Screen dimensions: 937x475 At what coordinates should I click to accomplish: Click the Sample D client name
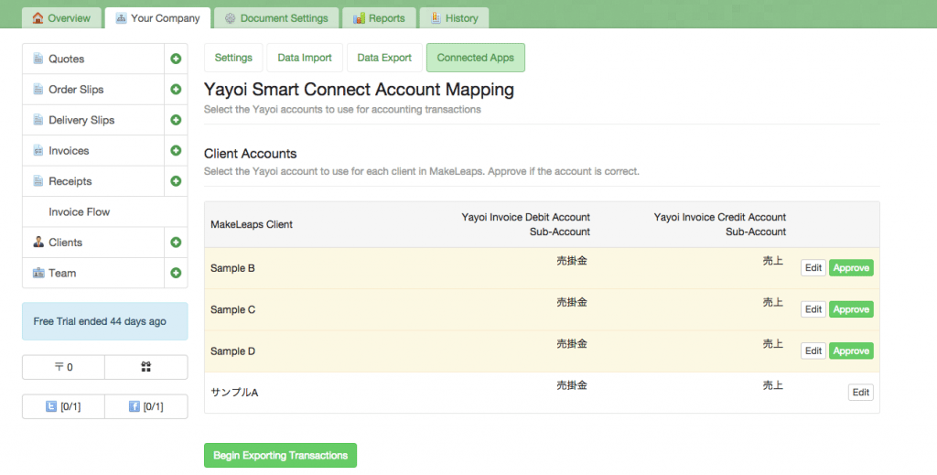tap(232, 351)
